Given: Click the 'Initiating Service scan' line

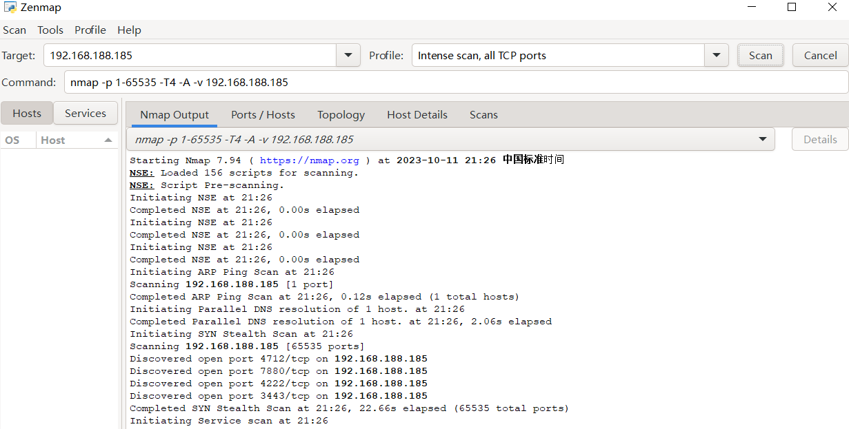Looking at the screenshot, I should (229, 421).
